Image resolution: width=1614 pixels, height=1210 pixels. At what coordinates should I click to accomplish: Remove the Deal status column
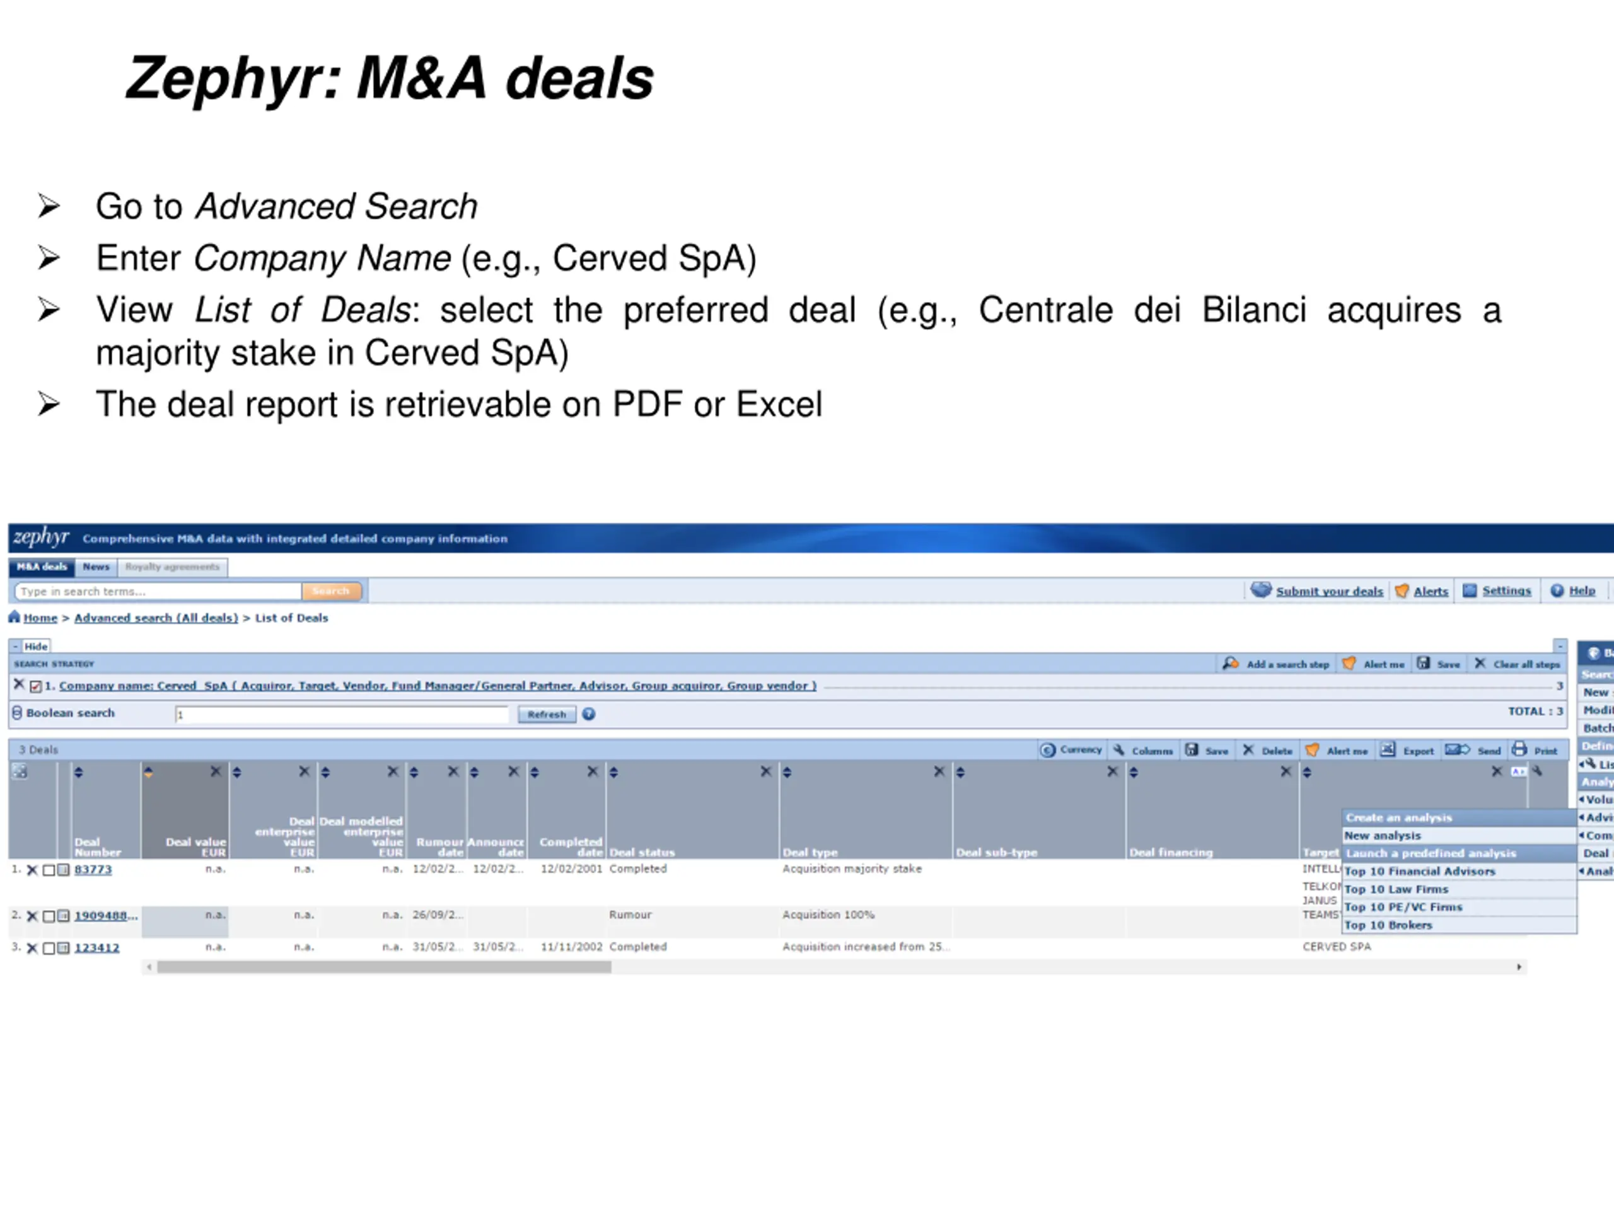pos(765,771)
